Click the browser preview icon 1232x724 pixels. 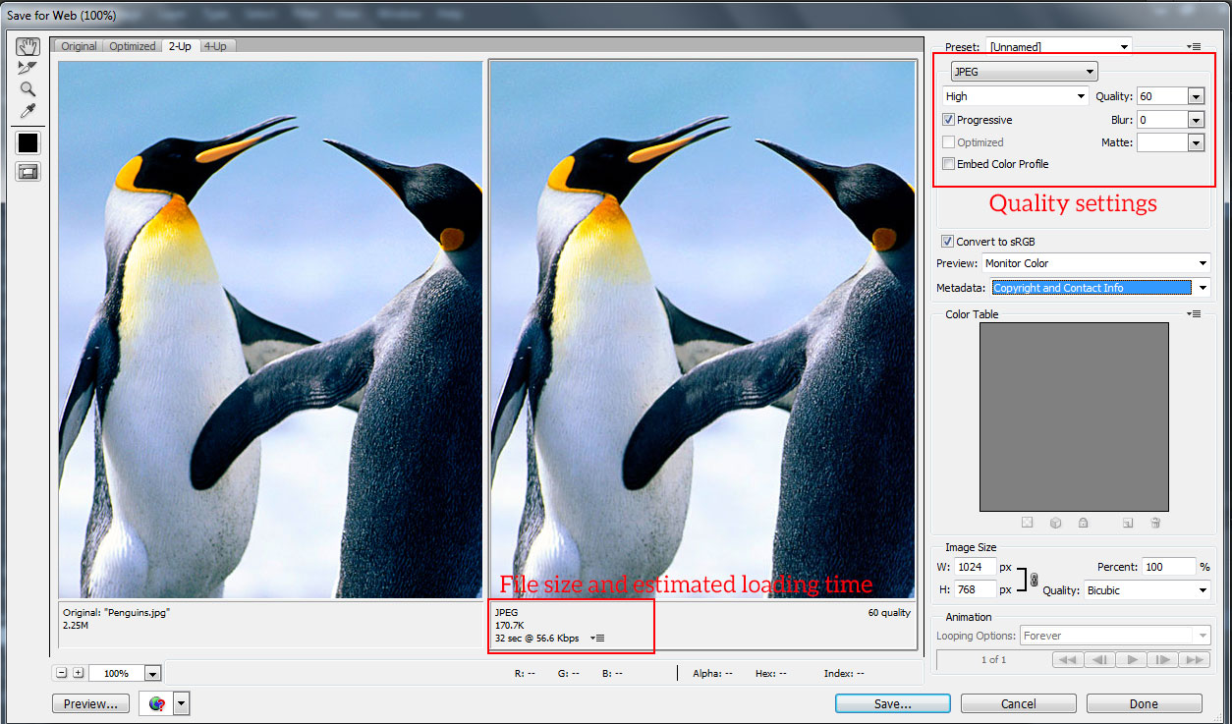click(157, 703)
